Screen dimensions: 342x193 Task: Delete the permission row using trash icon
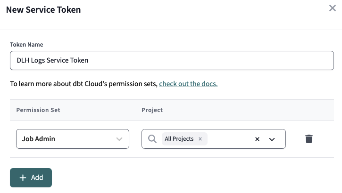click(x=309, y=139)
